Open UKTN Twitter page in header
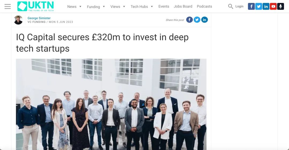 (x=258, y=6)
